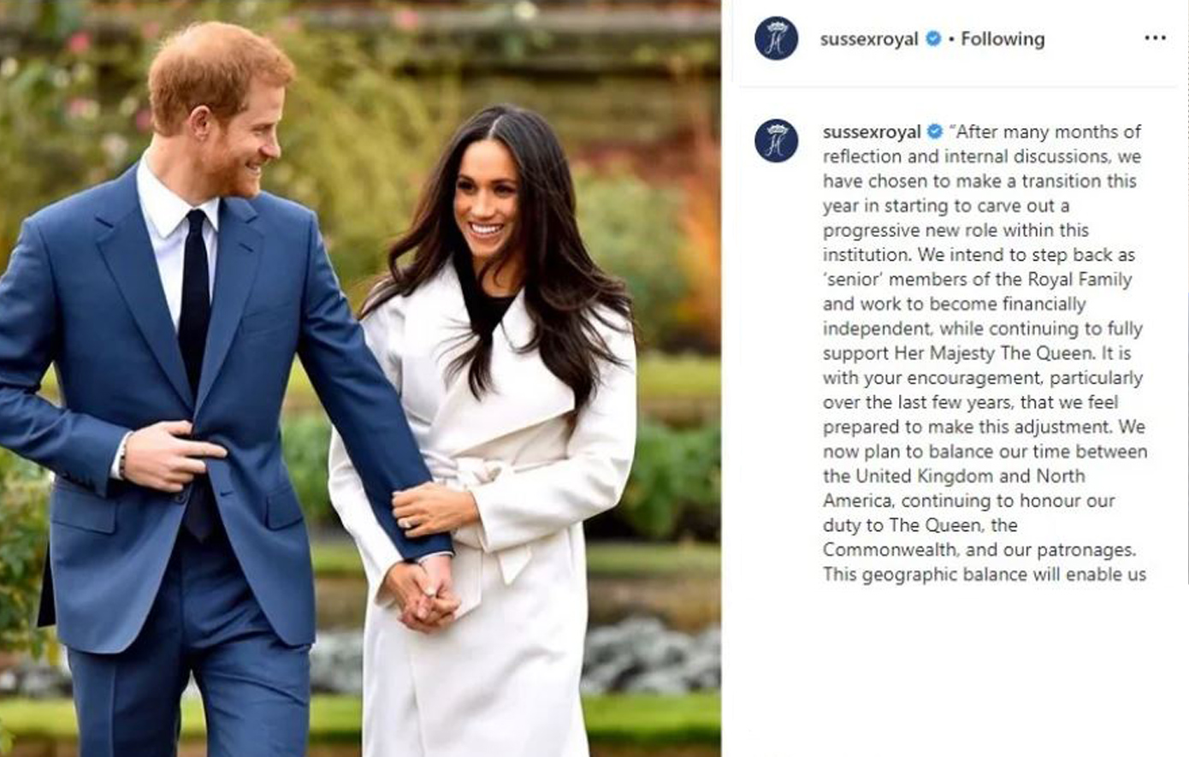Click the scrollbar at caption panel's right edge

pyautogui.click(x=1186, y=334)
